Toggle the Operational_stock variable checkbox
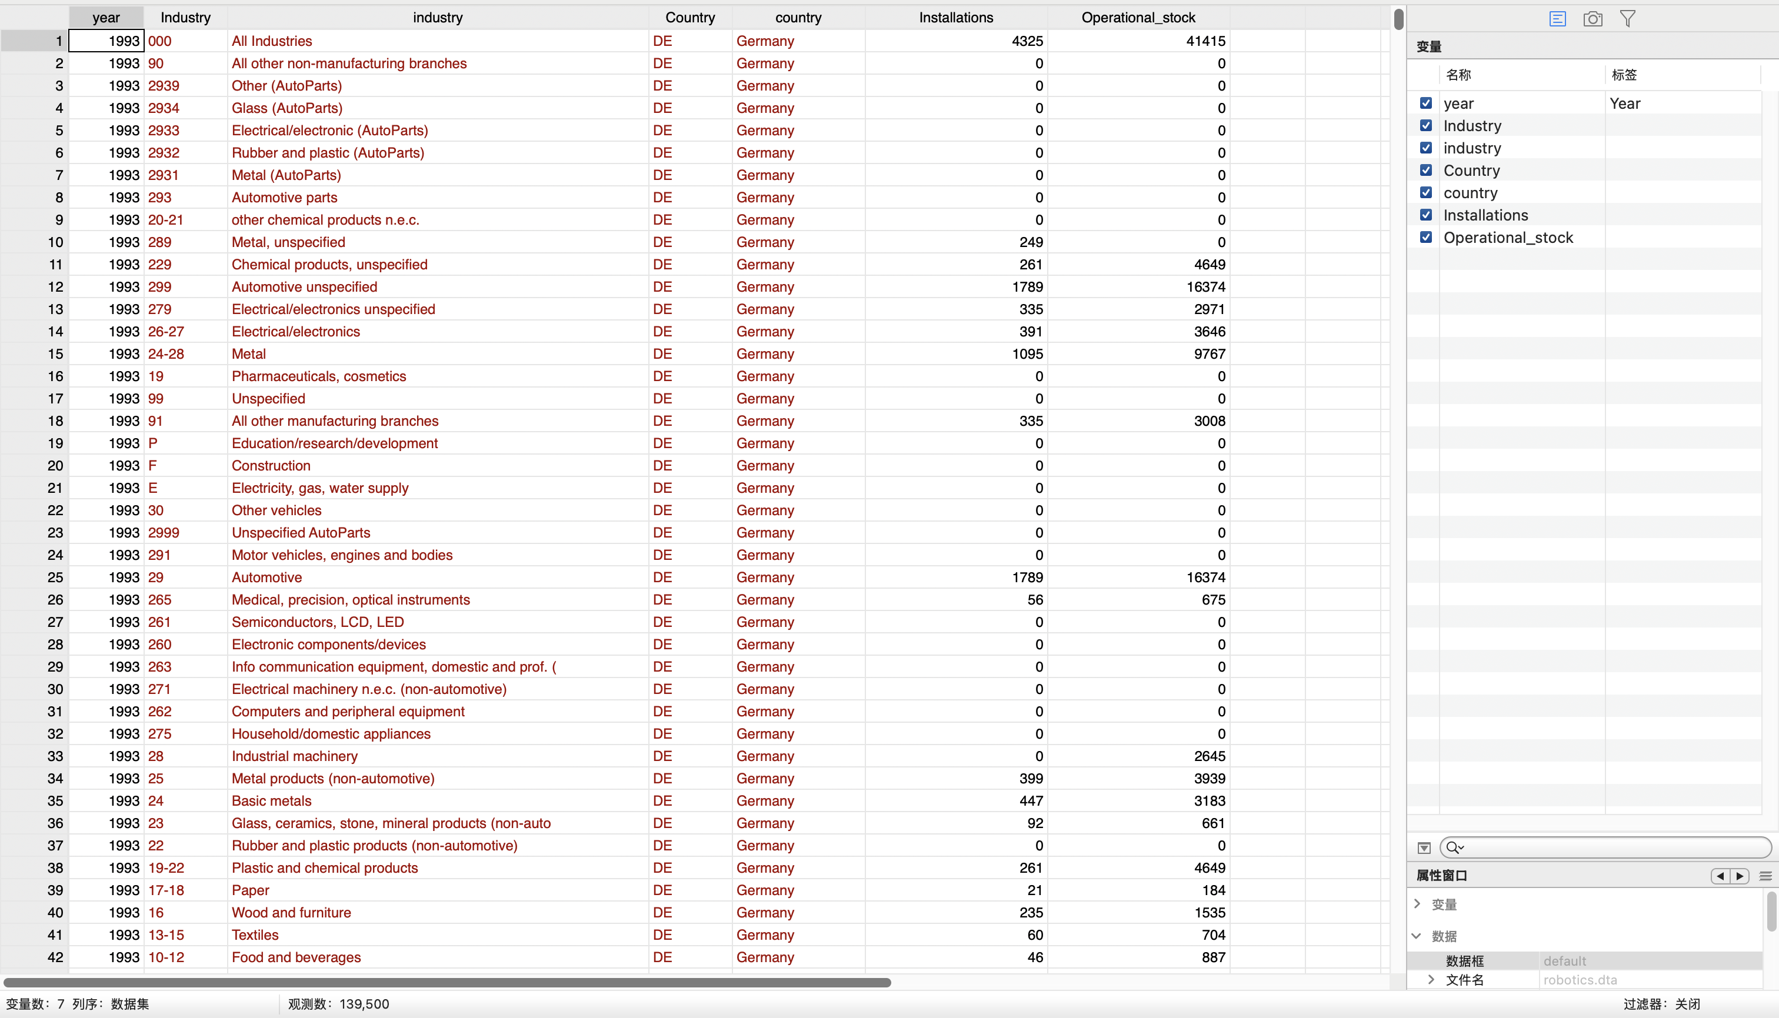The image size is (1779, 1018). click(1426, 238)
